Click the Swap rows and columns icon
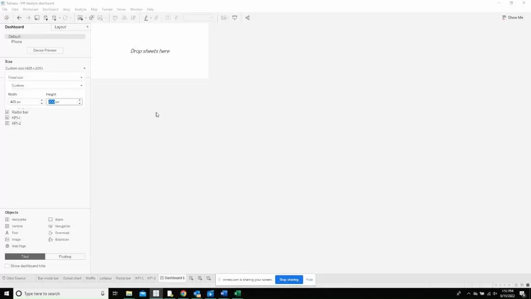The image size is (531, 299). 115,17
